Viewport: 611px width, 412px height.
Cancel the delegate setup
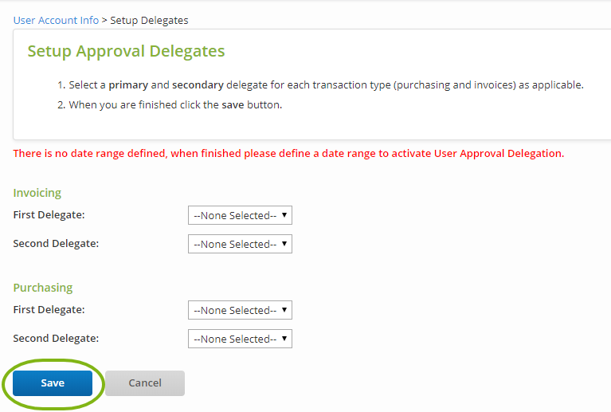[145, 383]
